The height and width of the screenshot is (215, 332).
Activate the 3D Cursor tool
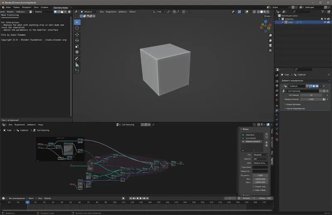coord(77,28)
